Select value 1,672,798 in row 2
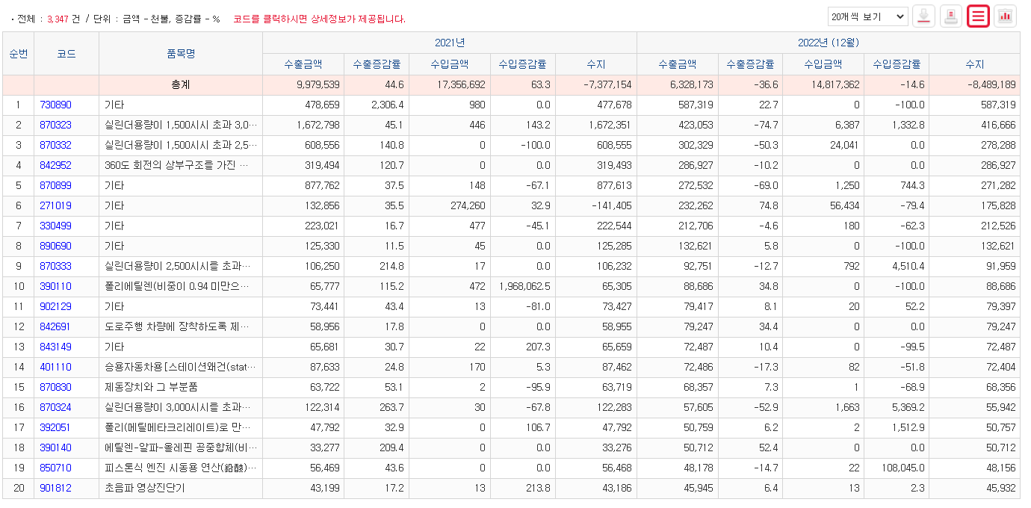 (x=318, y=126)
